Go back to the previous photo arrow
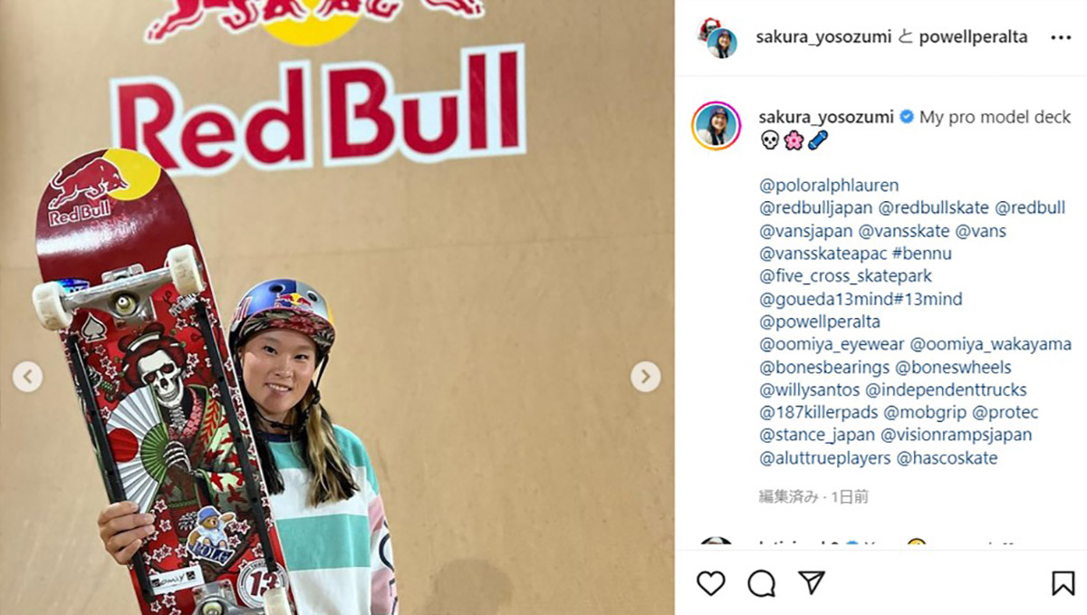 point(28,376)
